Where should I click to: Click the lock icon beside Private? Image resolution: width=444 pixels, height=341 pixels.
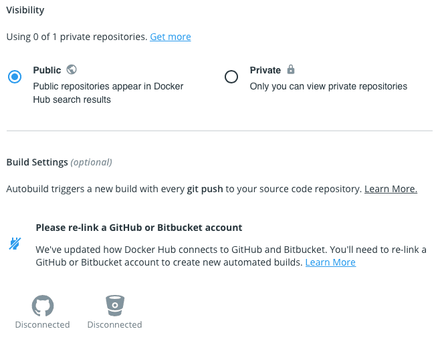click(x=291, y=69)
